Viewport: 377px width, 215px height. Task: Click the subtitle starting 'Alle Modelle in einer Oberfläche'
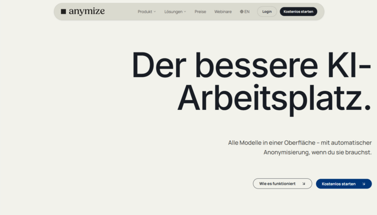tap(300, 147)
